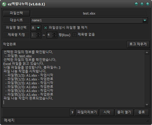This screenshot has height=125, width=152.
Task: Increase the start row spinner value 1
Action: [x=38, y=34]
